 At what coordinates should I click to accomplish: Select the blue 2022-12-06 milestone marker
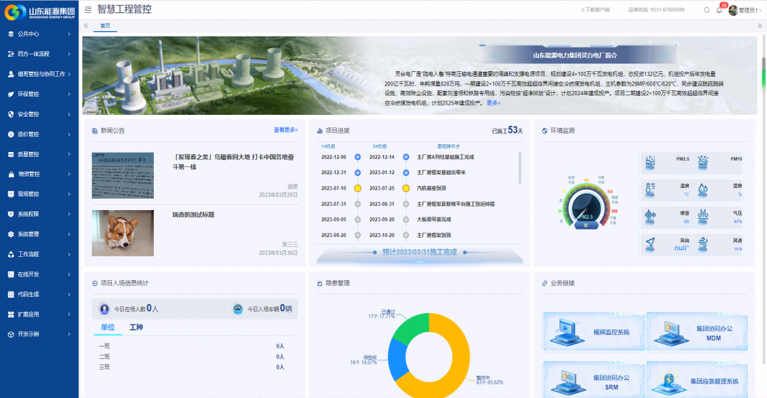(357, 157)
